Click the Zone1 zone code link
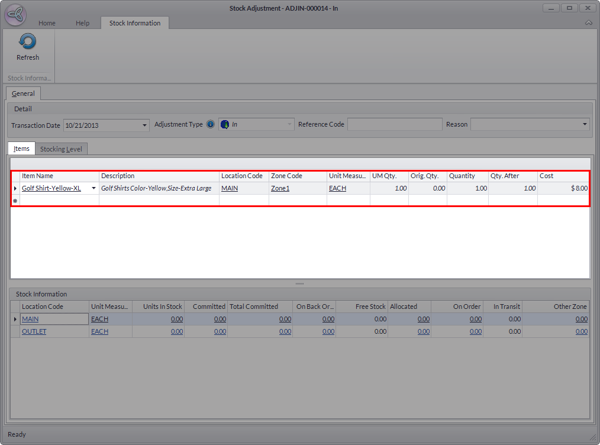This screenshot has height=445, width=600. [x=280, y=188]
